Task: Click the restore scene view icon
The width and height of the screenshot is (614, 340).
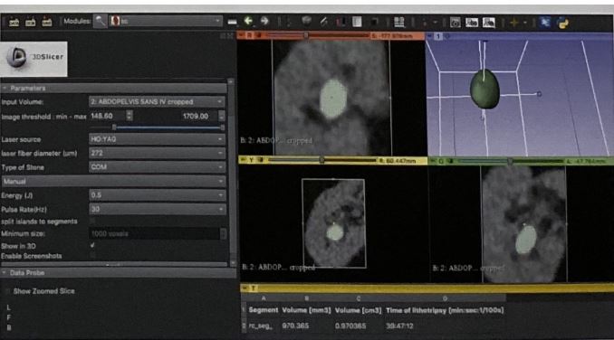Action: click(489, 23)
